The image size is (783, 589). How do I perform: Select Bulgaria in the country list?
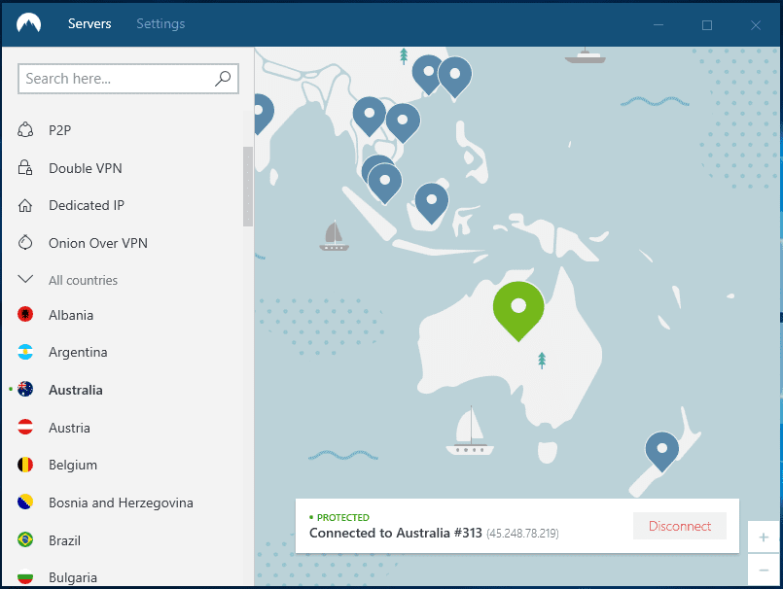73,577
